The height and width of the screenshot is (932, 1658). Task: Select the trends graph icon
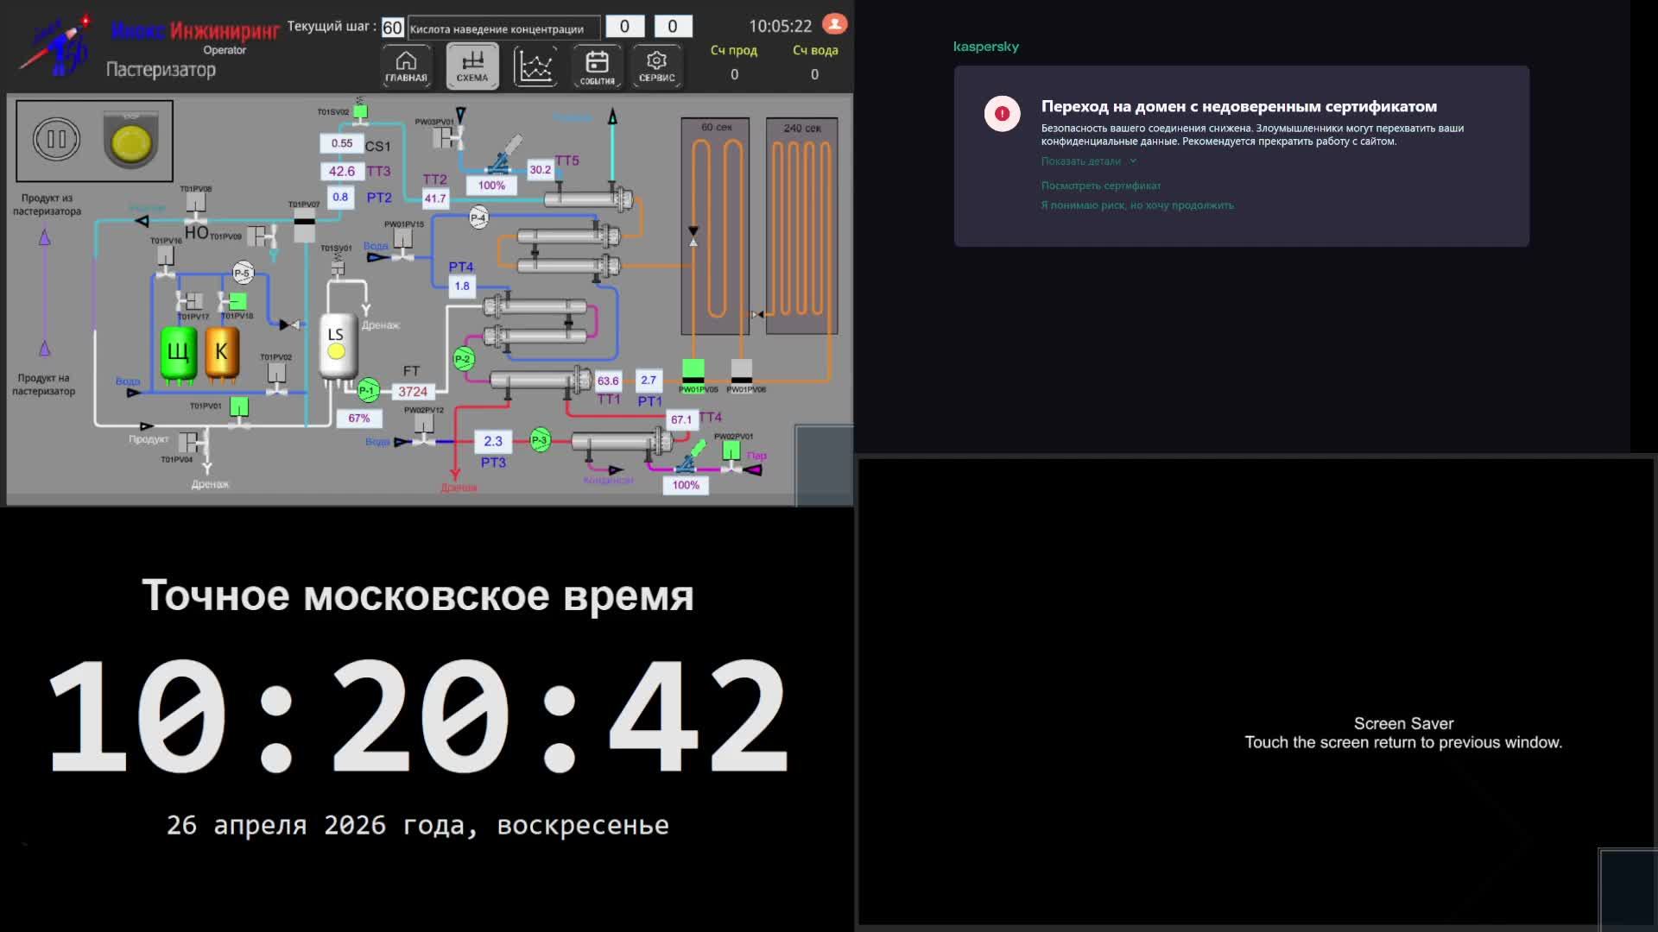[535, 65]
